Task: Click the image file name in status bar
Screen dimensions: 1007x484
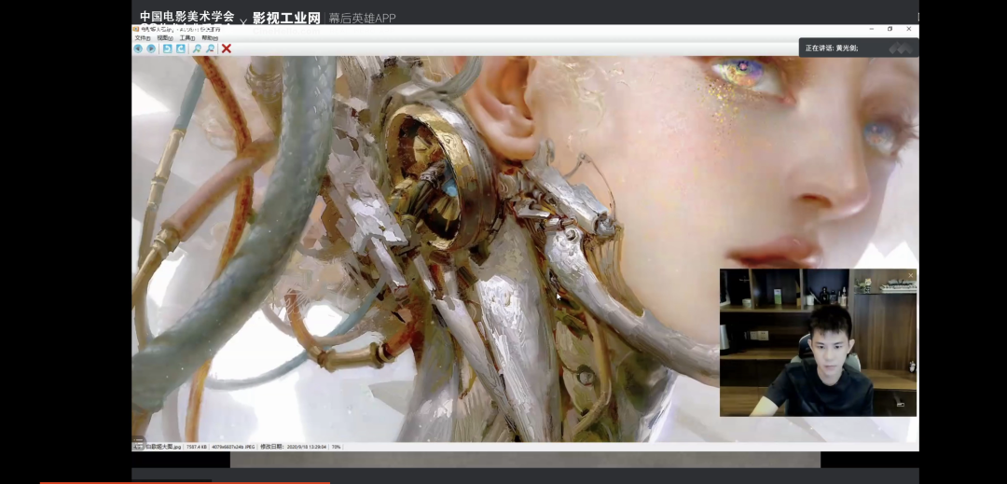Action: [162, 448]
